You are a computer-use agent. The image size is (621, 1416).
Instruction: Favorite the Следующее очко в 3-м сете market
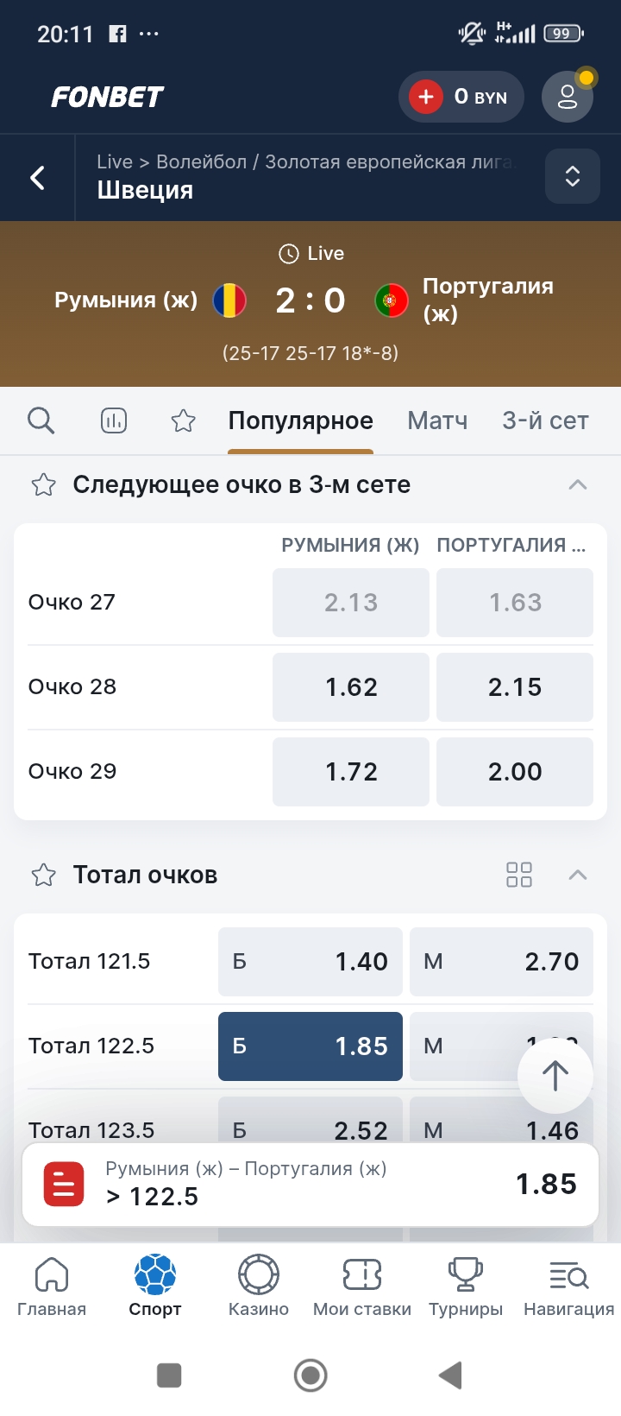(43, 485)
